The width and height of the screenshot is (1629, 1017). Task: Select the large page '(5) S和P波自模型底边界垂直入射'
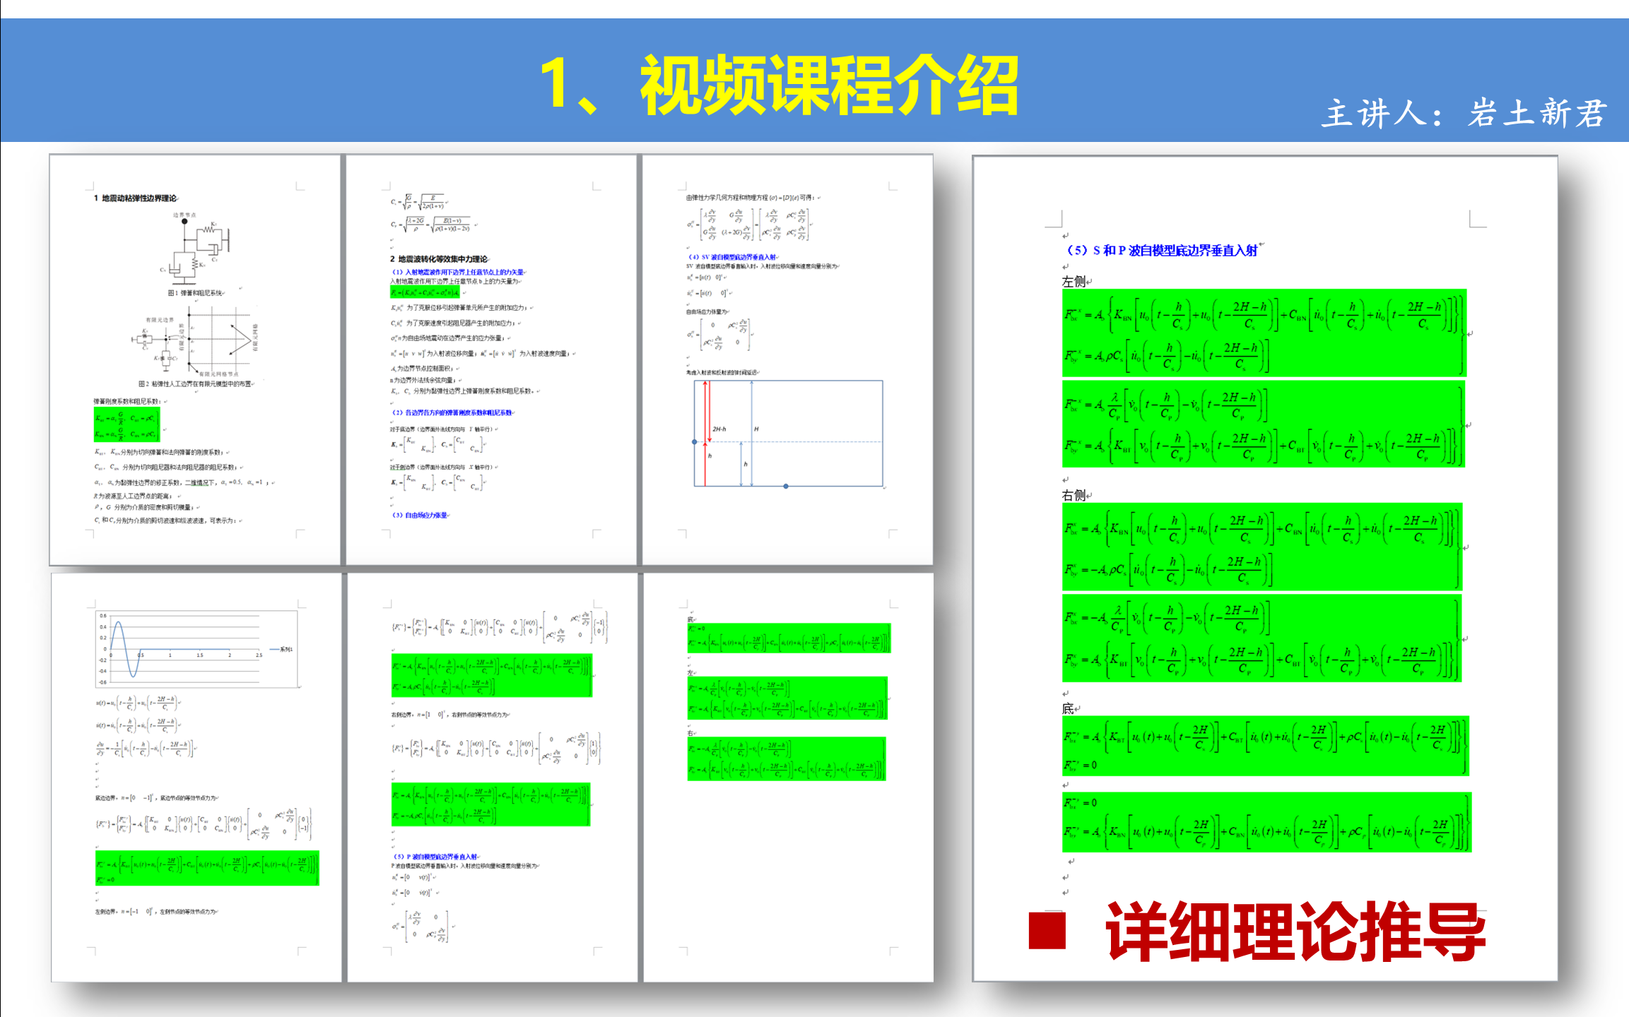point(1265,569)
